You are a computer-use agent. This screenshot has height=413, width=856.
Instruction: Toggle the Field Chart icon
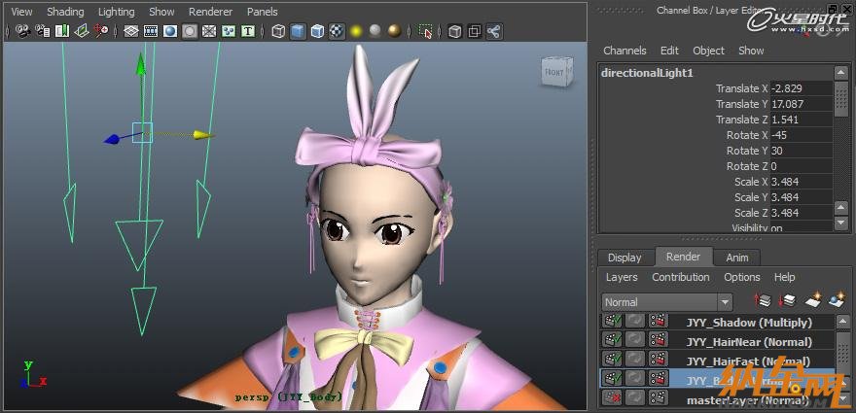[209, 31]
